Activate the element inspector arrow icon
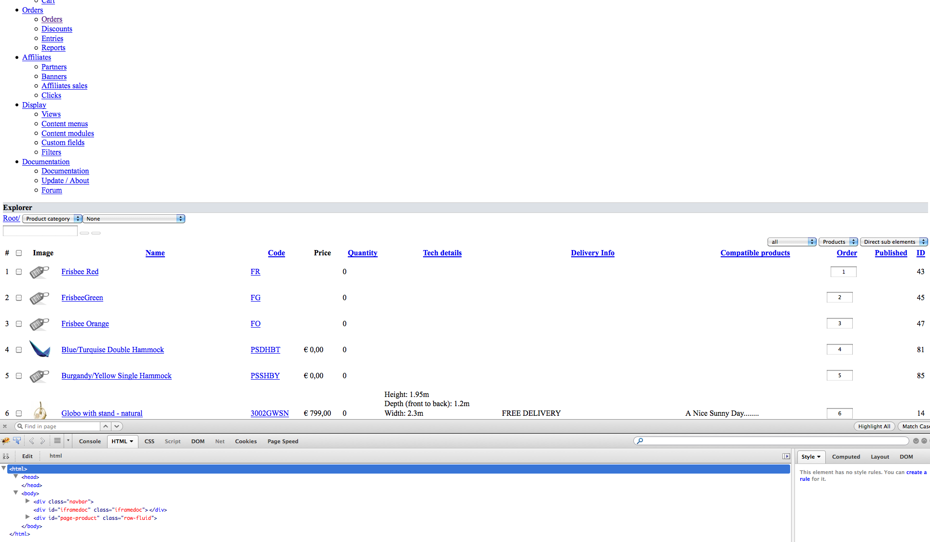 pyautogui.click(x=17, y=441)
